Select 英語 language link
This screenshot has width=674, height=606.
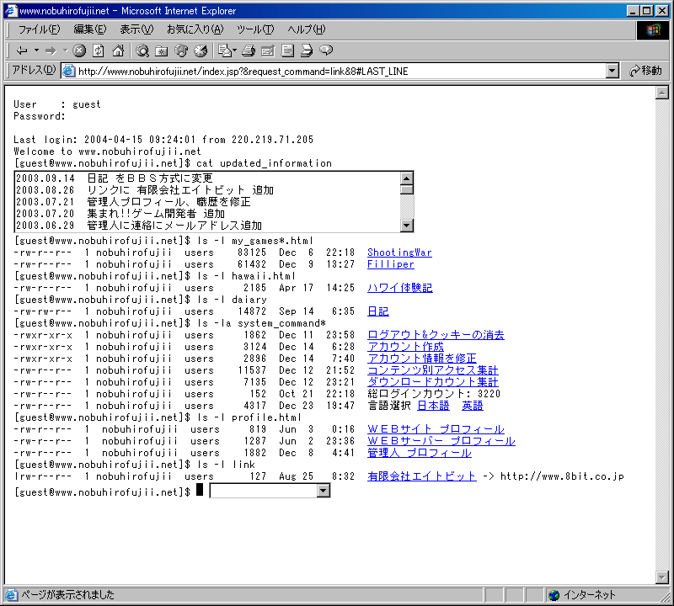(473, 406)
